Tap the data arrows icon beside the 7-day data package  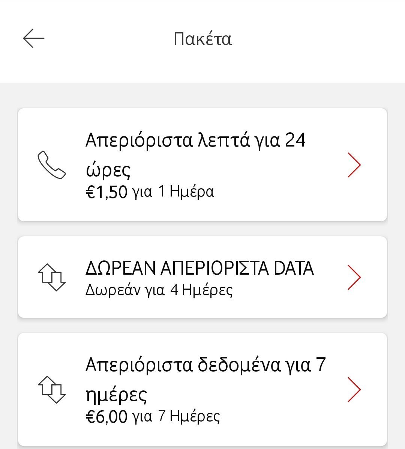tap(52, 389)
